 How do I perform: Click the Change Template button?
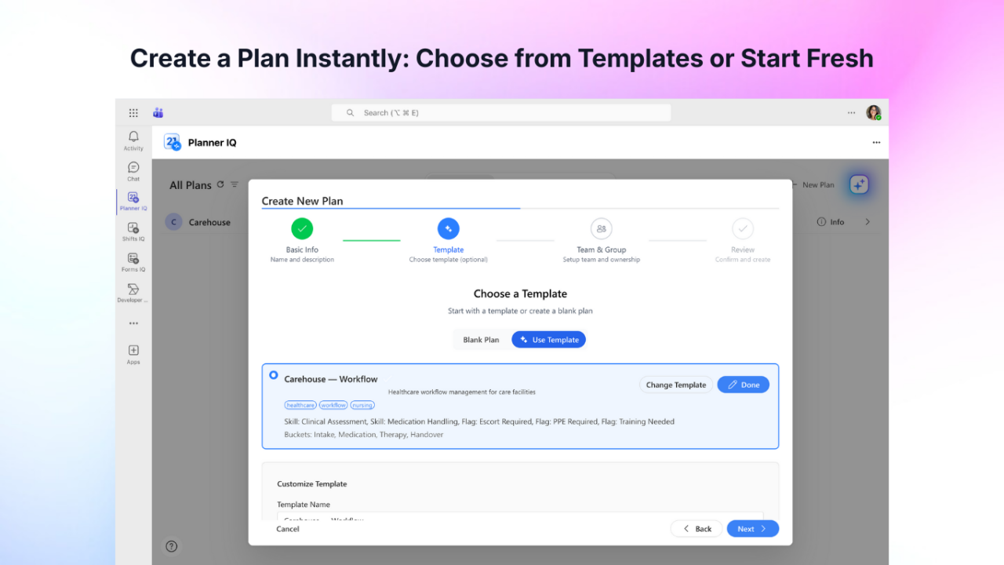click(676, 385)
